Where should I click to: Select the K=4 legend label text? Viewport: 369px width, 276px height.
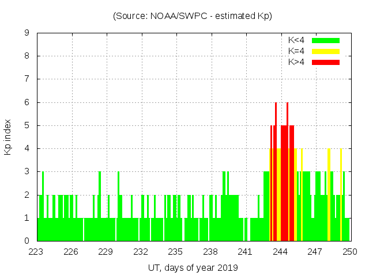296,51
